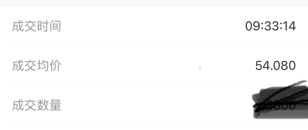Click the gray header strip at the top
This screenshot has height=130, width=308.
[154, 3]
